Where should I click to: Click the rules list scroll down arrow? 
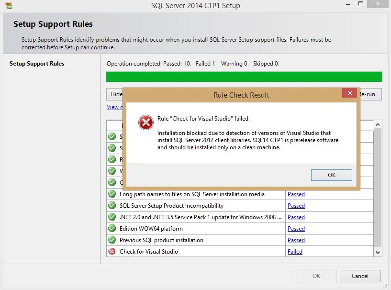pos(378,252)
